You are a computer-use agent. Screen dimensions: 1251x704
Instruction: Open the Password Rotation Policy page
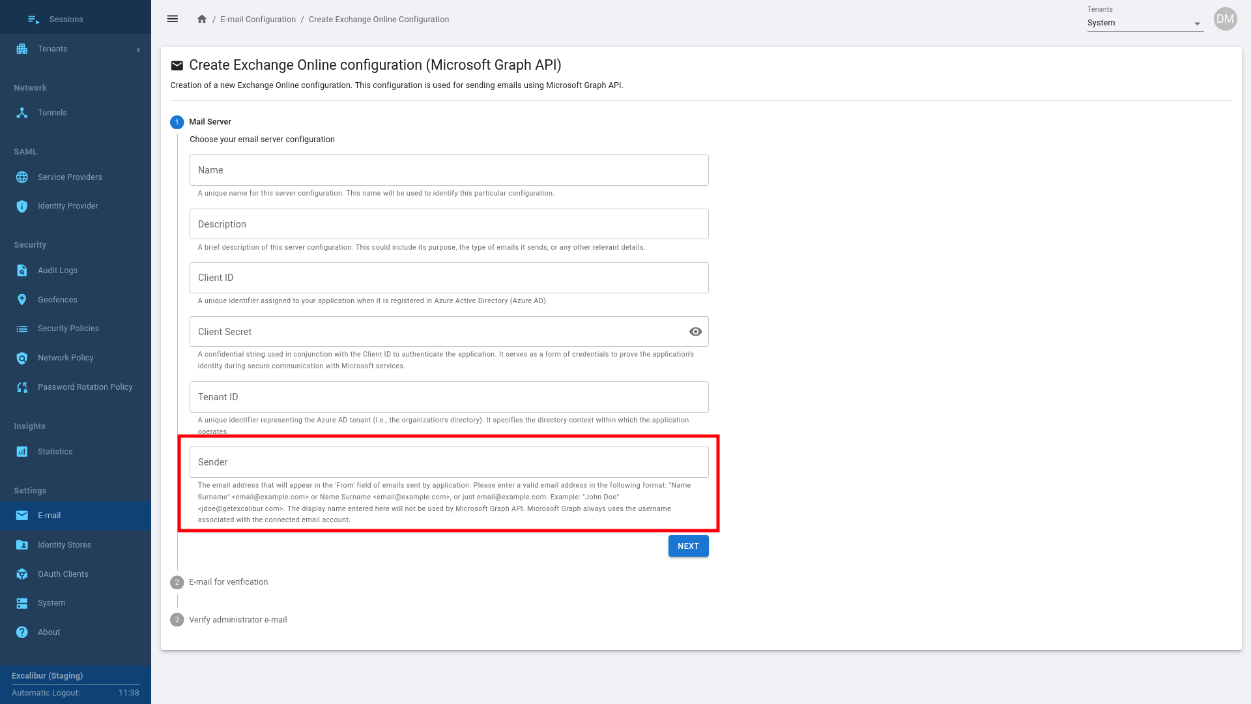[85, 387]
